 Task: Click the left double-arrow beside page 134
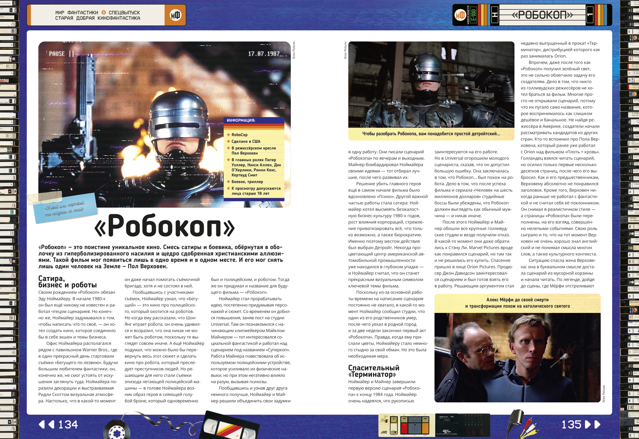click(47, 424)
